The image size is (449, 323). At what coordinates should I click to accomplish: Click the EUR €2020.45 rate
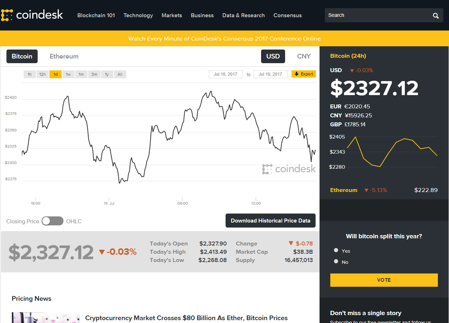350,107
